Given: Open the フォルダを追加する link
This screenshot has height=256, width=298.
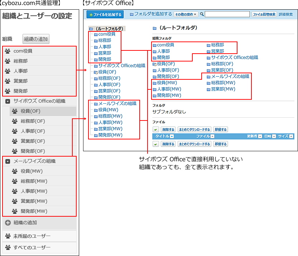Looking at the screenshot, I should (x=151, y=14).
